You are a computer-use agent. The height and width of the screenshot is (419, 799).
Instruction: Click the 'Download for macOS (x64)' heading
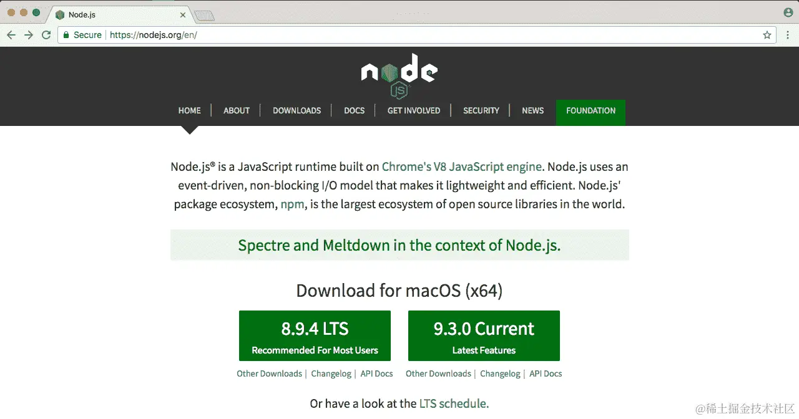[x=399, y=291]
